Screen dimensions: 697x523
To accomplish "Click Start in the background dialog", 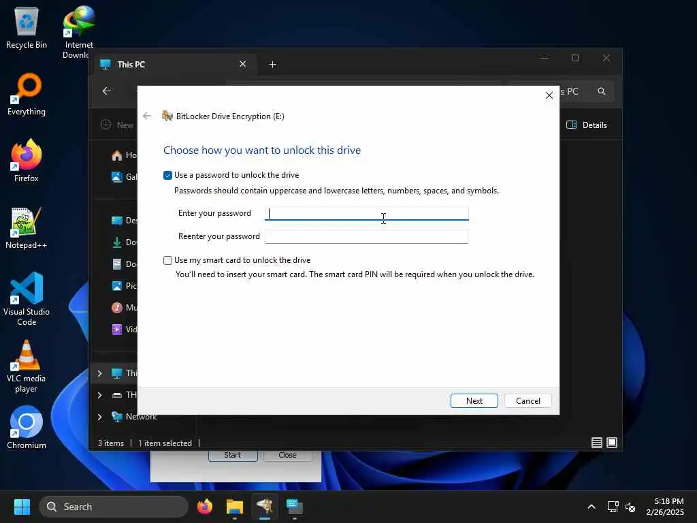I will coord(233,456).
